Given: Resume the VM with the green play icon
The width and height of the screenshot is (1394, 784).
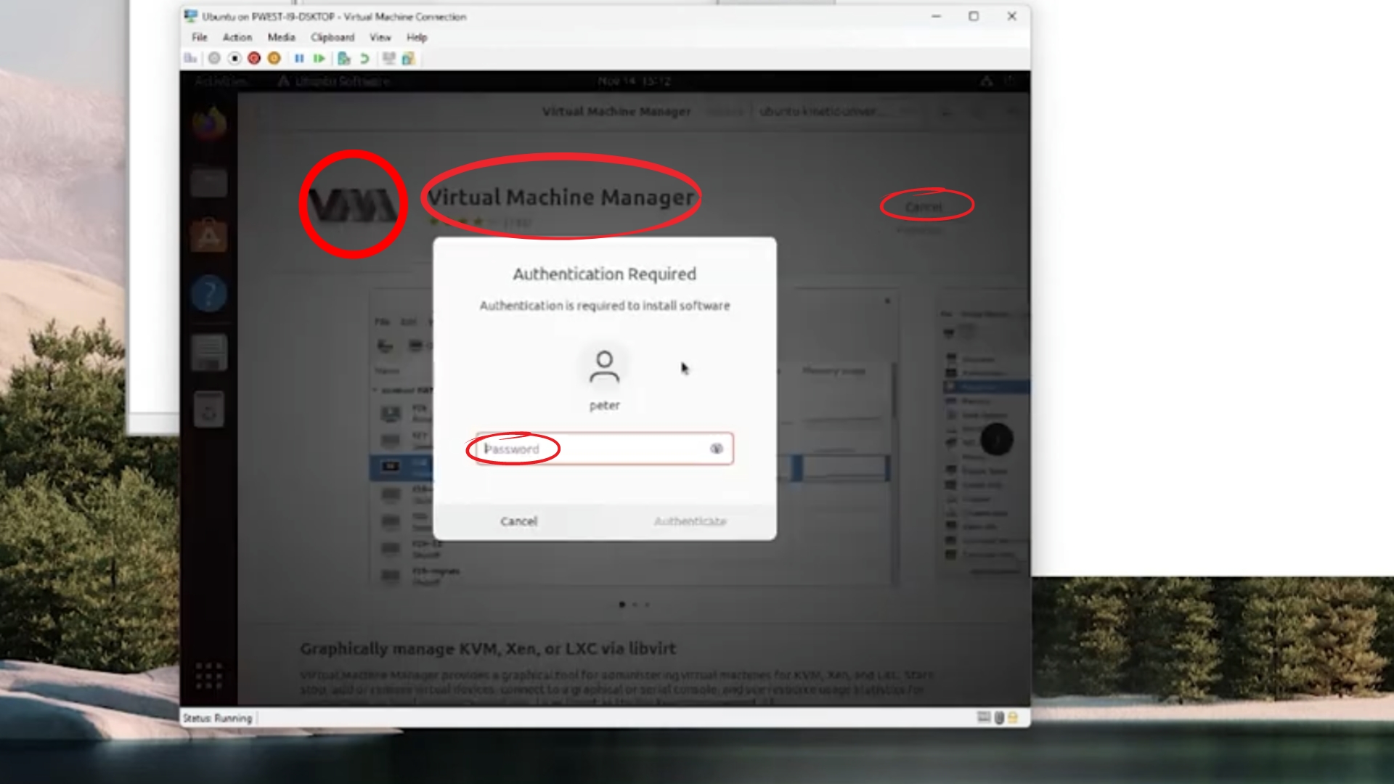Looking at the screenshot, I should pos(319,59).
